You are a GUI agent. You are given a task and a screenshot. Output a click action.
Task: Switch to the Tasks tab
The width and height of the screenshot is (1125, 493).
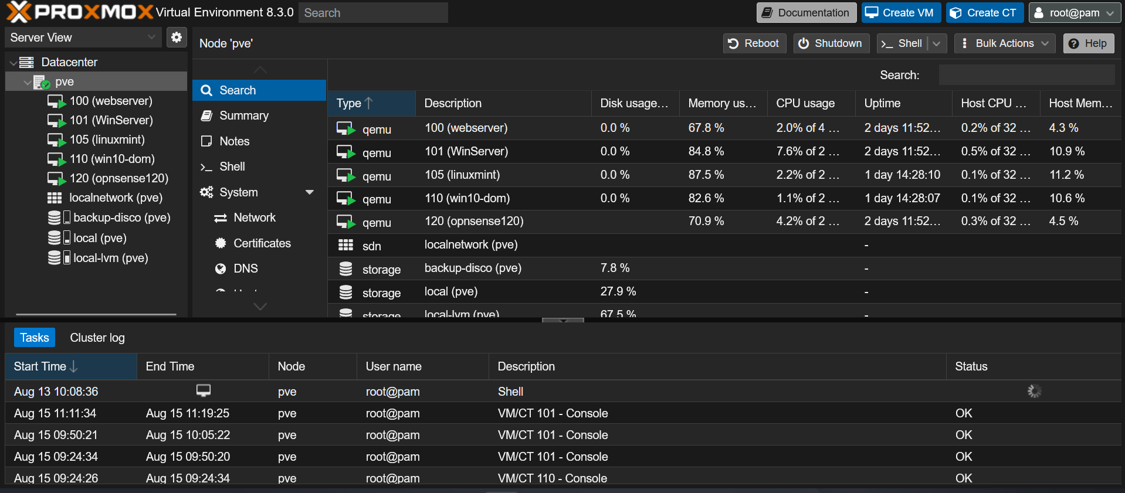pyautogui.click(x=35, y=338)
